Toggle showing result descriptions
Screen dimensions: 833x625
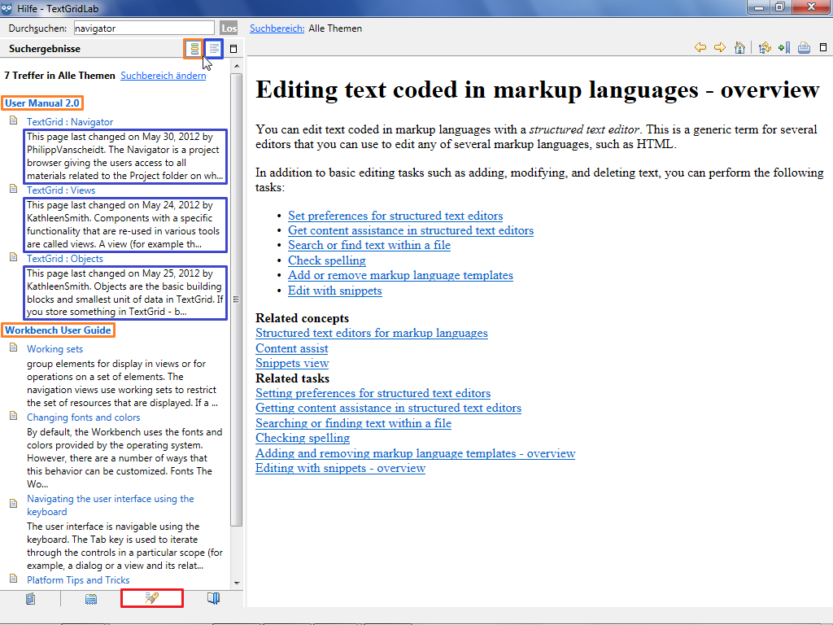(213, 49)
